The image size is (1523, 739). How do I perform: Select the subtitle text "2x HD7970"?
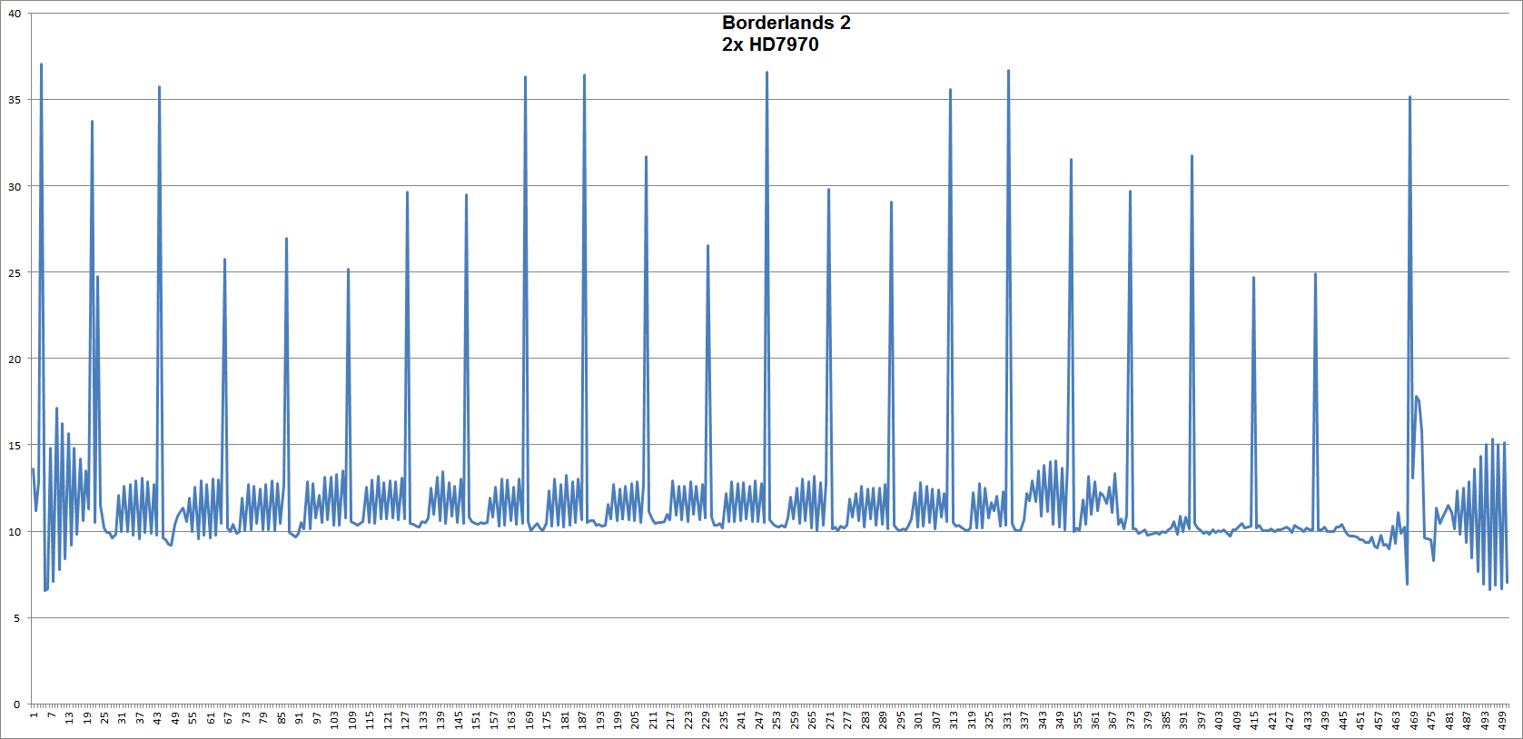(x=770, y=44)
